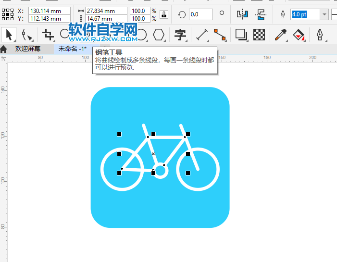Click the outline width pen nib icon

click(x=283, y=14)
